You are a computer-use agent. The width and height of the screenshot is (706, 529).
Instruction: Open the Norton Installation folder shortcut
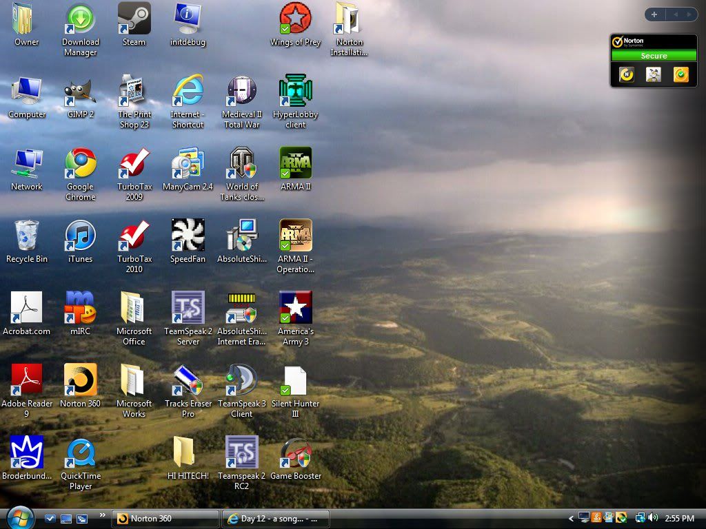(348, 19)
